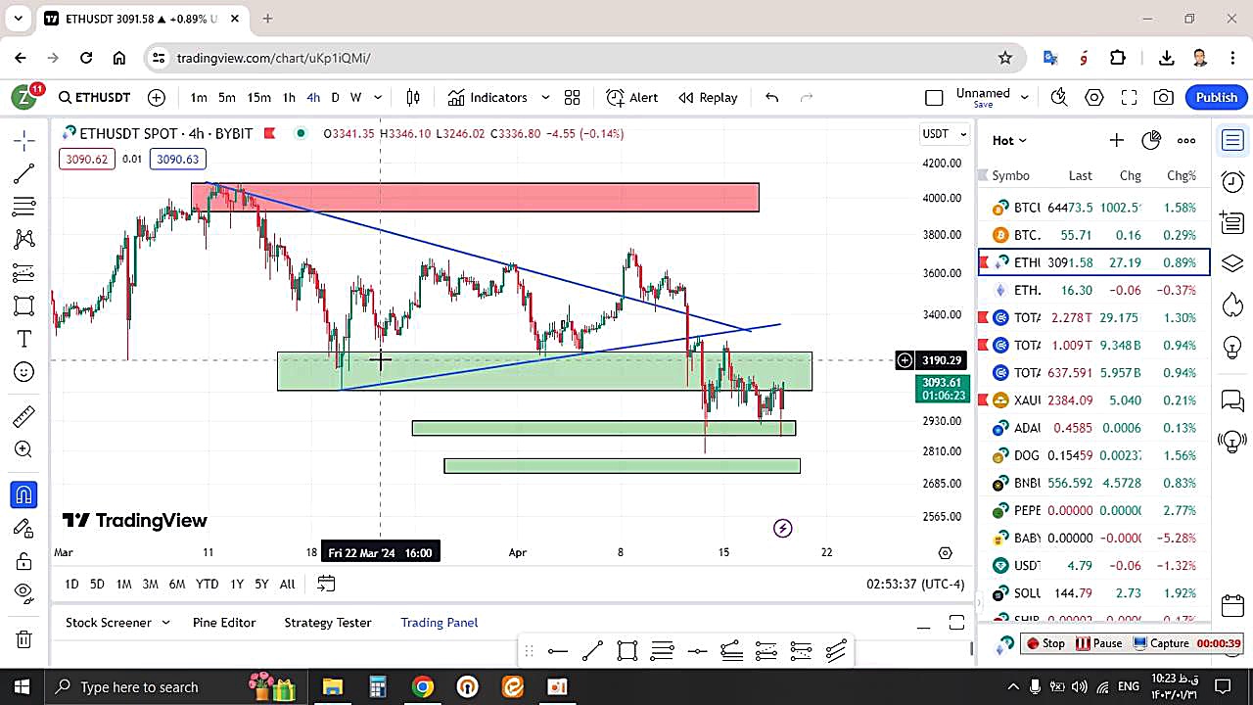Open the USDT currency dropdown

(x=945, y=133)
